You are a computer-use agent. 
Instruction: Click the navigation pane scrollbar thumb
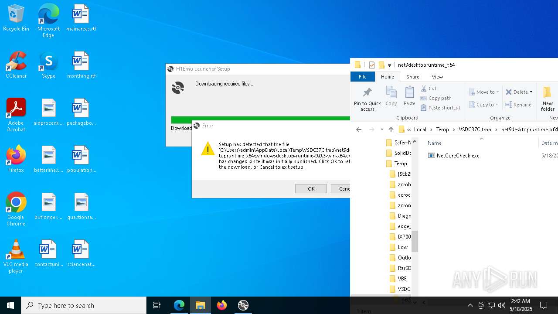415,241
